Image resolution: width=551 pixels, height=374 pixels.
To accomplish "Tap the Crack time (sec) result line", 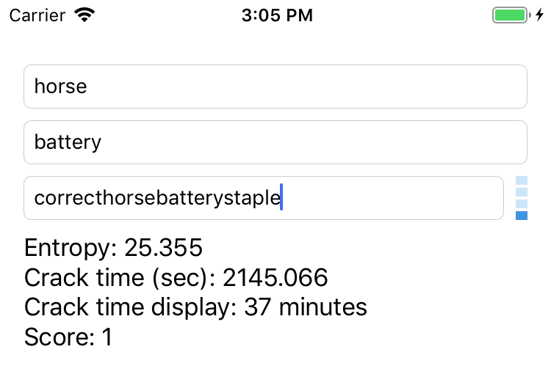I will point(176,278).
